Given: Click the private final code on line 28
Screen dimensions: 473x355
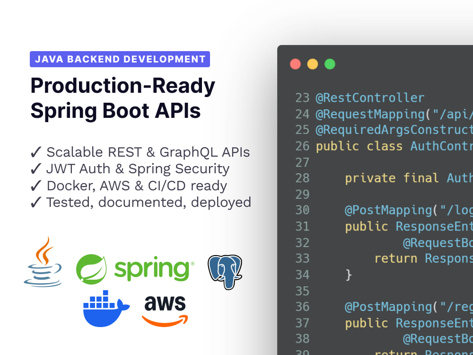Looking at the screenshot, I should pyautogui.click(x=409, y=178).
